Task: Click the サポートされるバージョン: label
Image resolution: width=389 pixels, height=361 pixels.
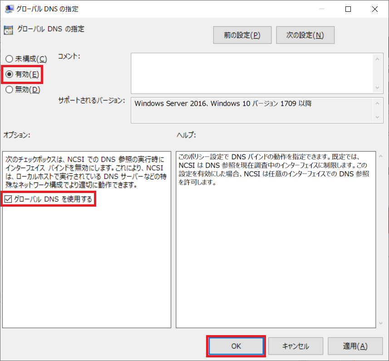Action: (x=92, y=100)
